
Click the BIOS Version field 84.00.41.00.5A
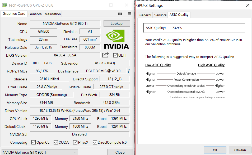(x=65, y=55)
